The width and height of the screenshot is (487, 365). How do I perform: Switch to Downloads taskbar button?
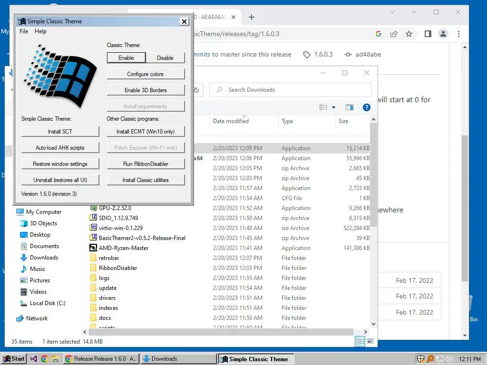pyautogui.click(x=179, y=359)
